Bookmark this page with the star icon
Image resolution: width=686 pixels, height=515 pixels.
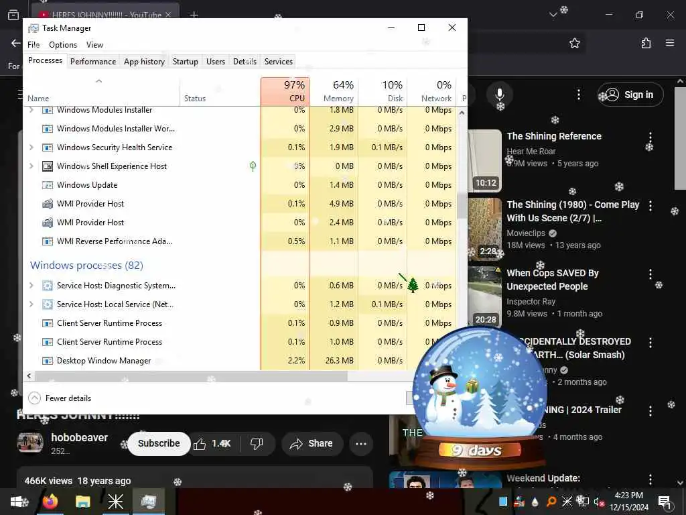pos(574,43)
